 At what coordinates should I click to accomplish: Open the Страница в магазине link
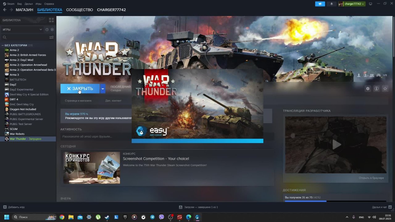pos(78,101)
